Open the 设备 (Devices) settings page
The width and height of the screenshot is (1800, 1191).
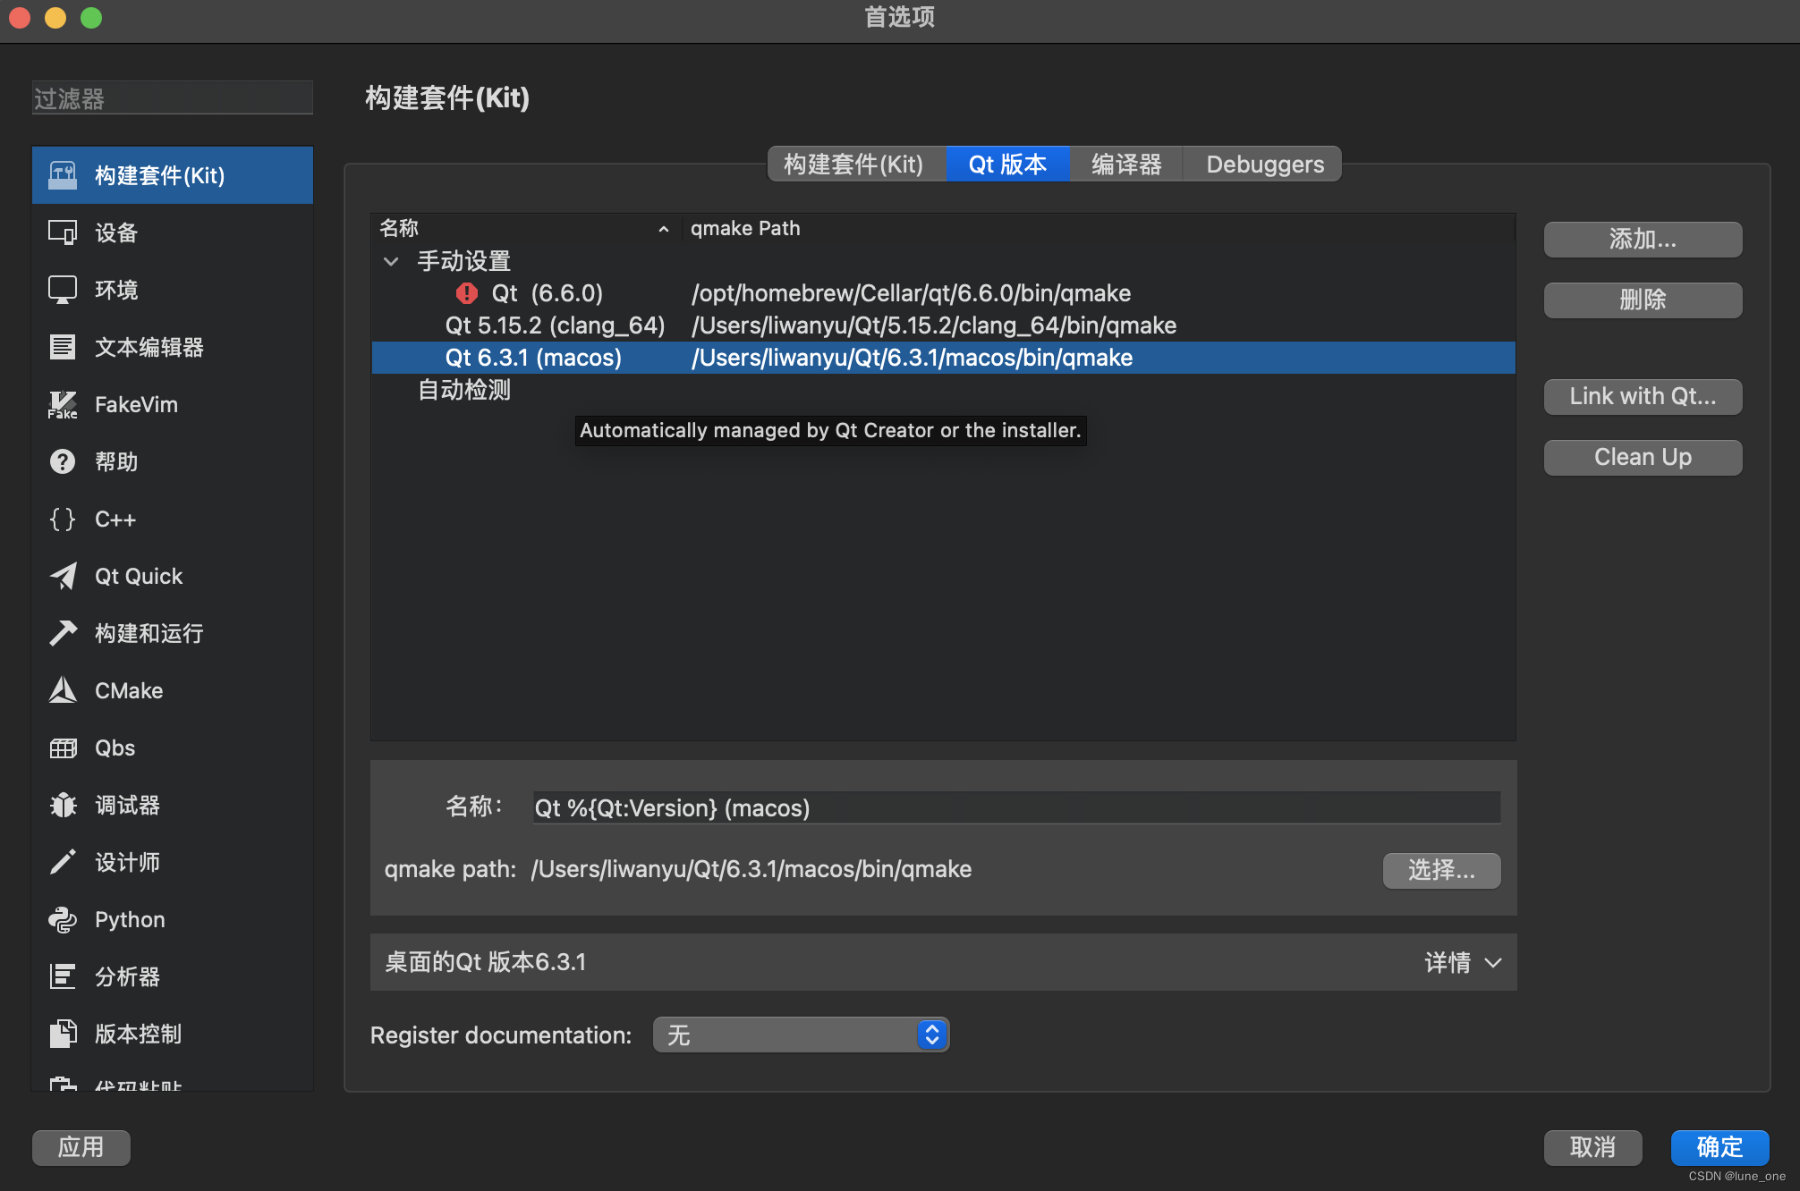[115, 232]
